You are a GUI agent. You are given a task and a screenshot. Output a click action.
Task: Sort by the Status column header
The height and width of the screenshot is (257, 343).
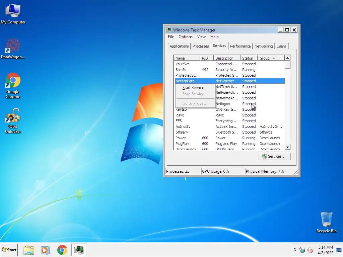tap(249, 58)
